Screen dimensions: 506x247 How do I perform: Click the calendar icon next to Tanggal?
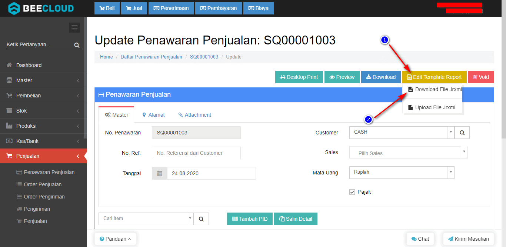(160, 173)
